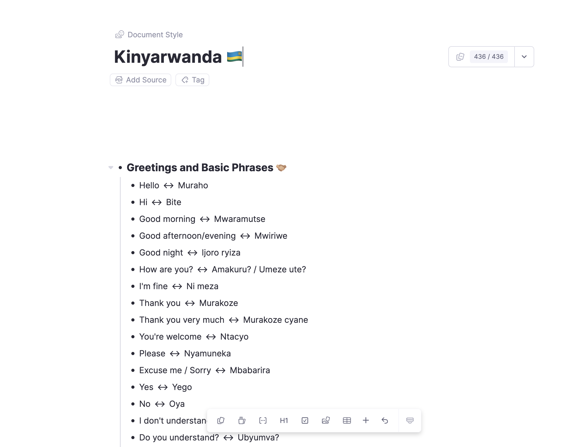
Task: Insert a table from toolbar
Action: point(347,420)
